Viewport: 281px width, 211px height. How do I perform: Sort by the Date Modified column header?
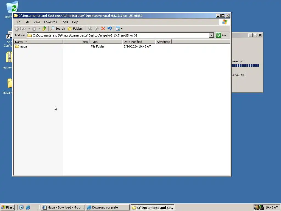pyautogui.click(x=139, y=42)
